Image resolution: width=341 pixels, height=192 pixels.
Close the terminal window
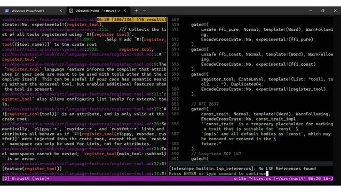[335, 11]
